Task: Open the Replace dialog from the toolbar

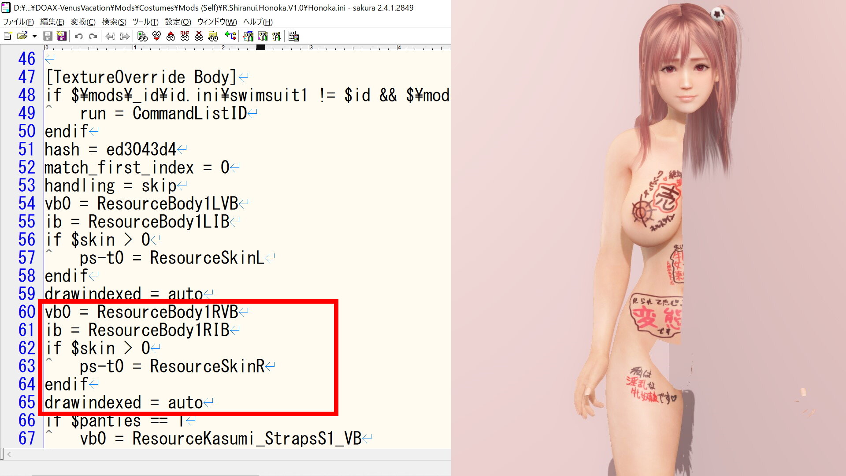Action: [x=185, y=36]
